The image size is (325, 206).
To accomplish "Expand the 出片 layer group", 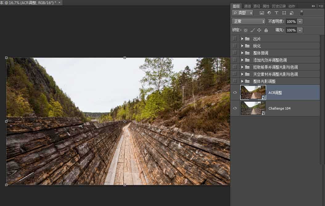I will point(242,39).
